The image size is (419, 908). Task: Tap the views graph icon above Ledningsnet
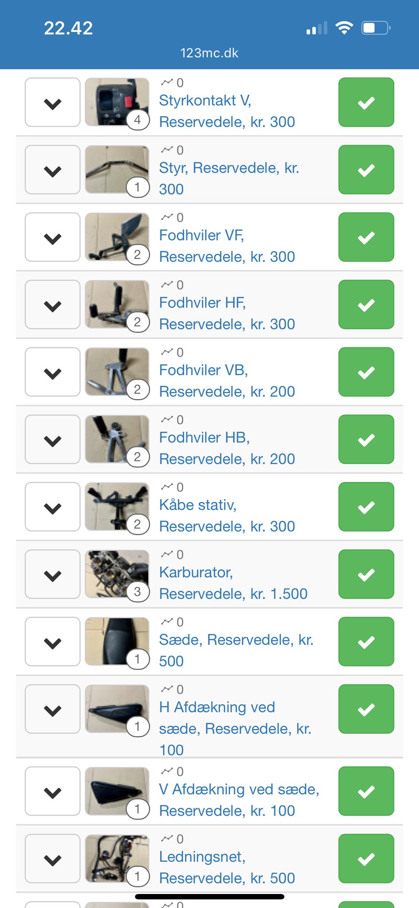[x=167, y=839]
